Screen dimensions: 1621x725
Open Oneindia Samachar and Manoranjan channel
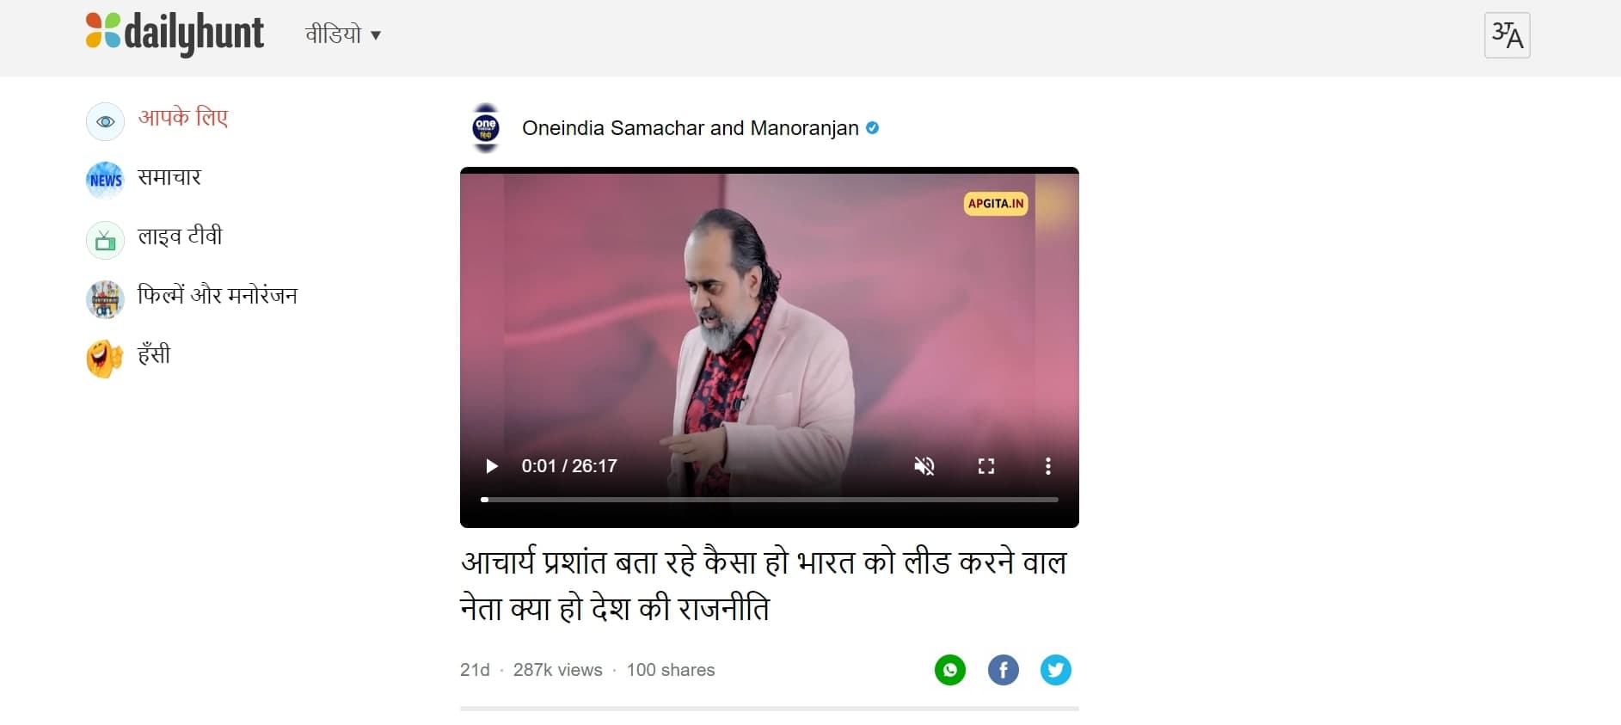691,128
